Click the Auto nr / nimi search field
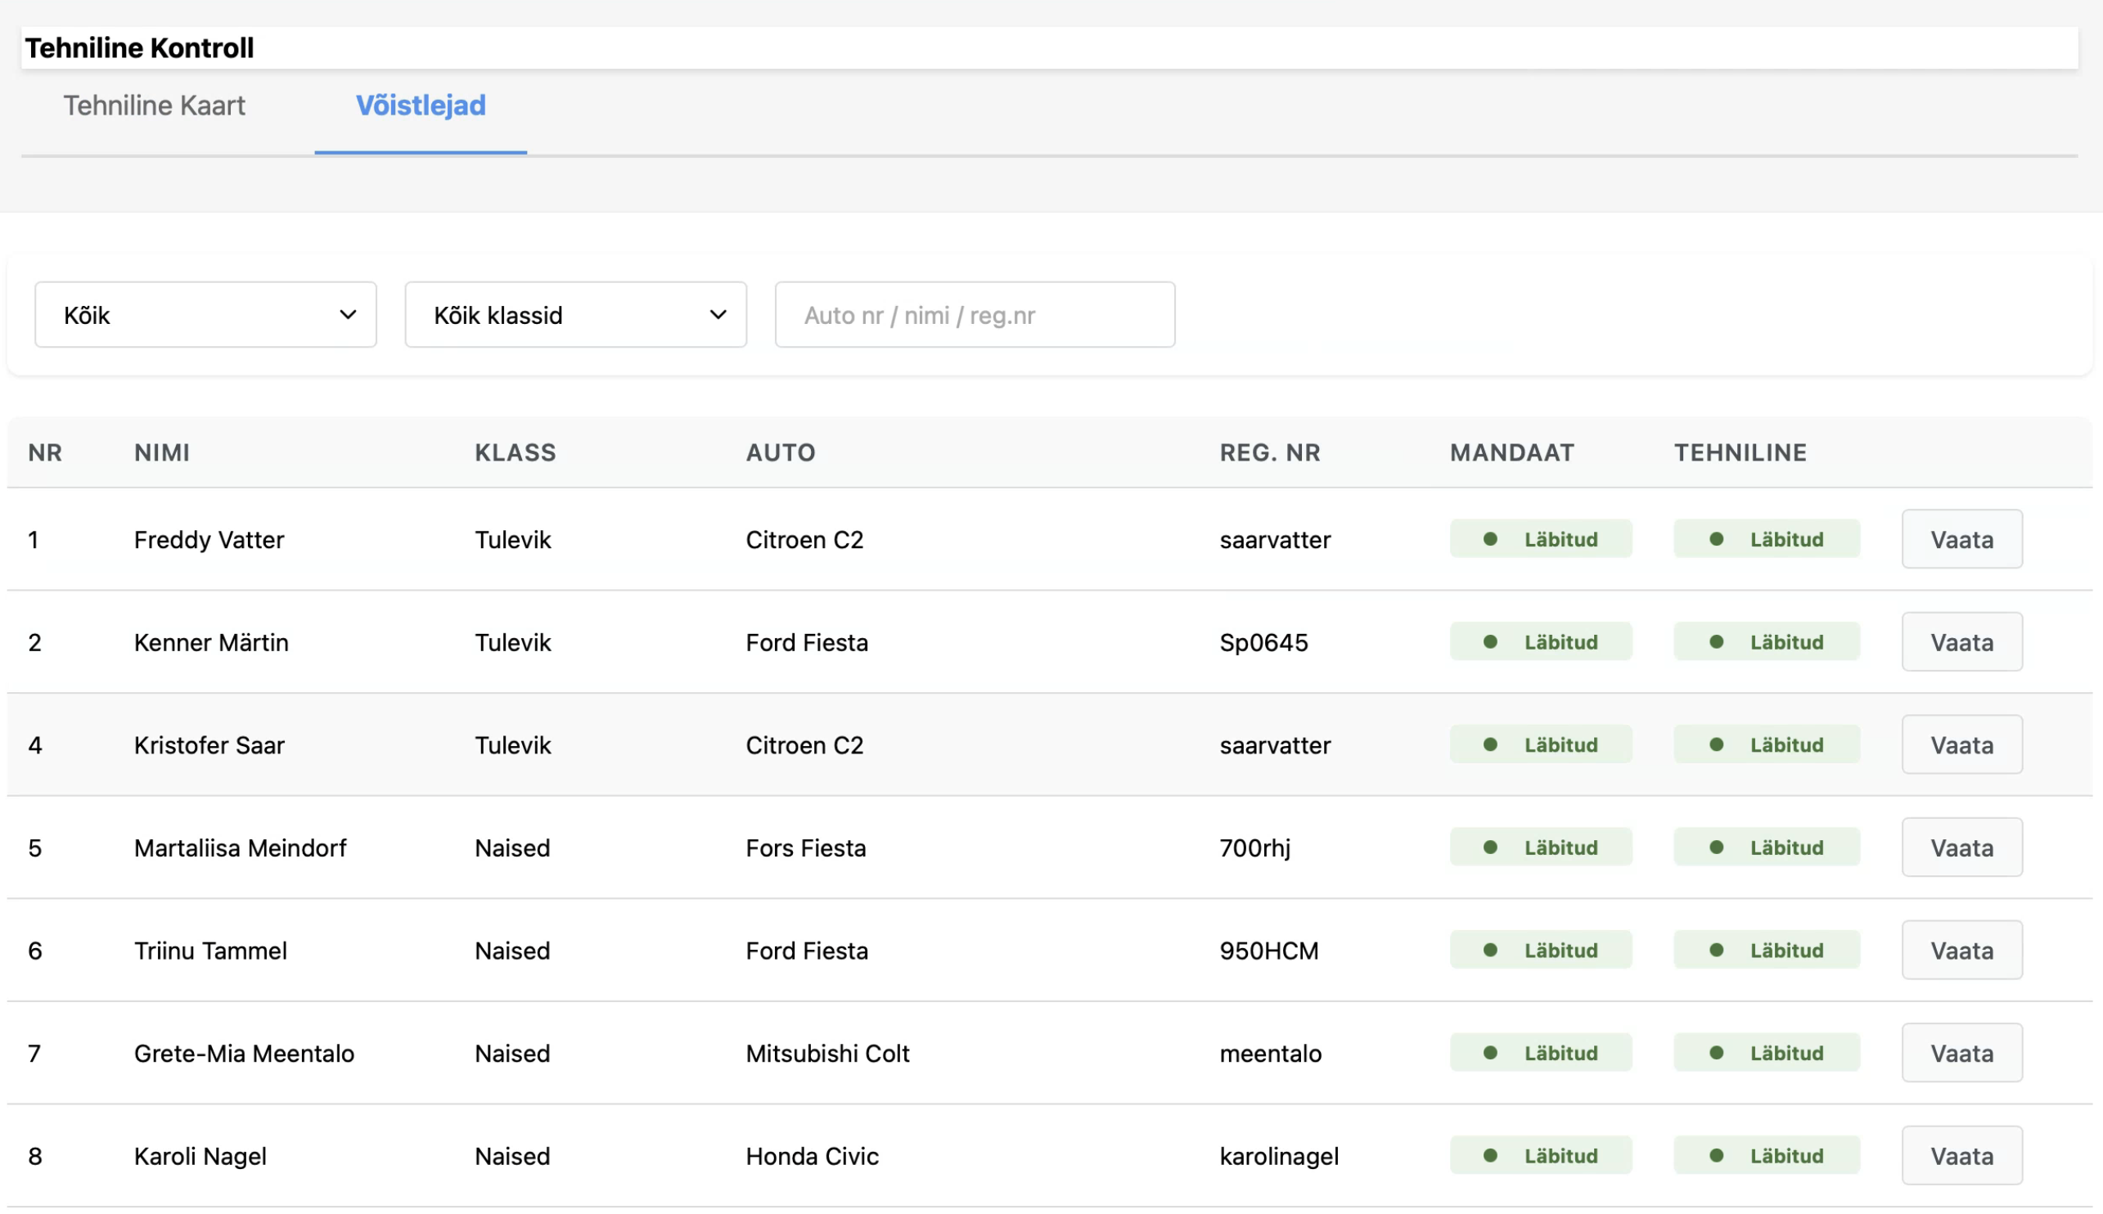This screenshot has width=2103, height=1214. 974,314
